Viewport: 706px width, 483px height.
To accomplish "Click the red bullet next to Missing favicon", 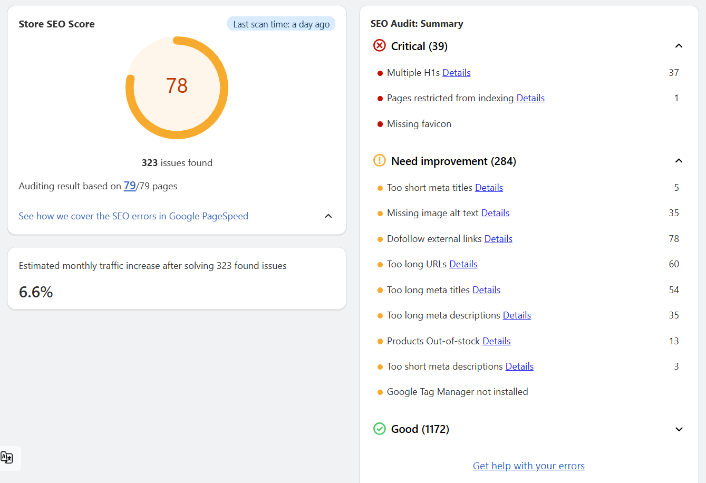I will tap(381, 124).
